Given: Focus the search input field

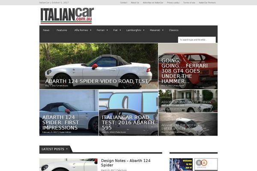Looking at the screenshot, I should pos(197,40).
